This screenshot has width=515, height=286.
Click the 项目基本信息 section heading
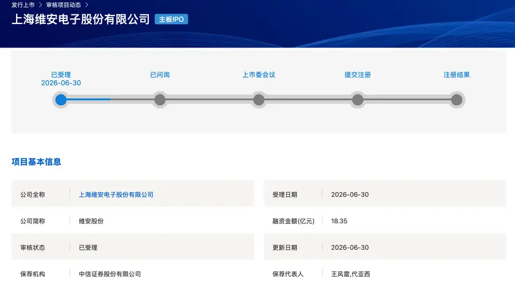(x=36, y=162)
